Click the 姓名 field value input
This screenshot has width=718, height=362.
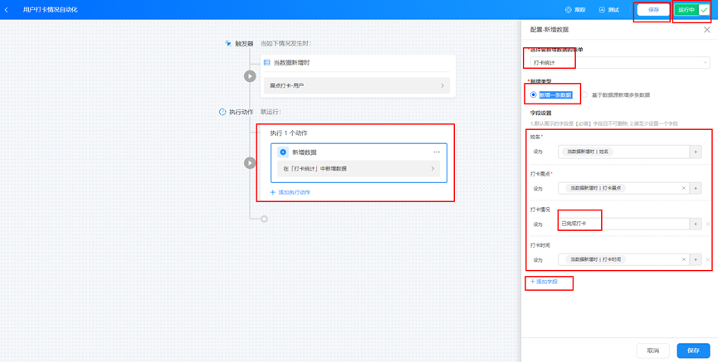[x=623, y=152]
